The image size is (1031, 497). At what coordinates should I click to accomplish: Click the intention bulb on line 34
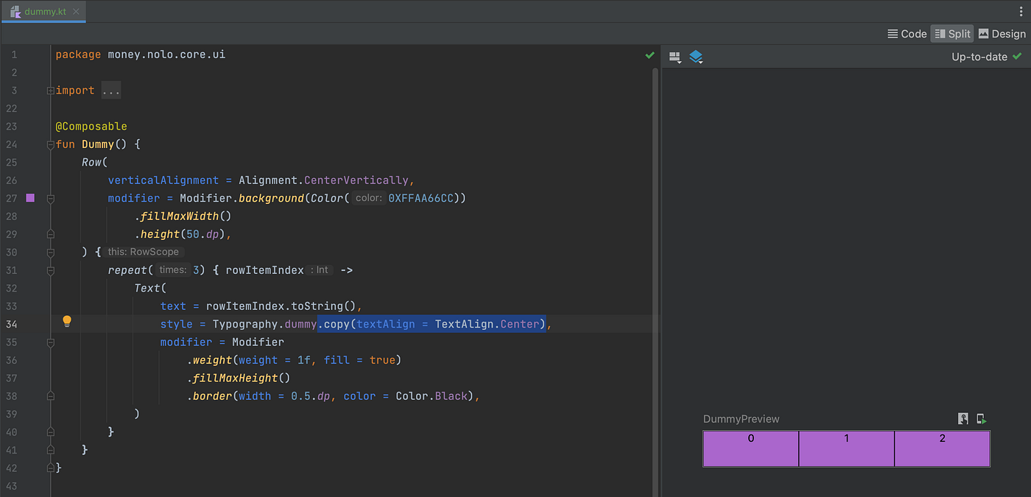67,321
